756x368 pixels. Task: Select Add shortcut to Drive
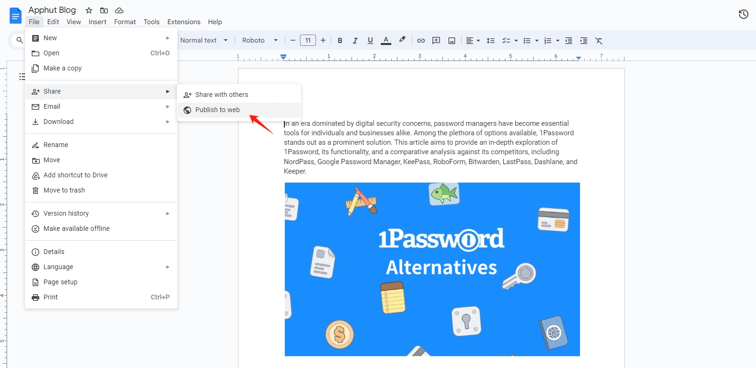101,175
